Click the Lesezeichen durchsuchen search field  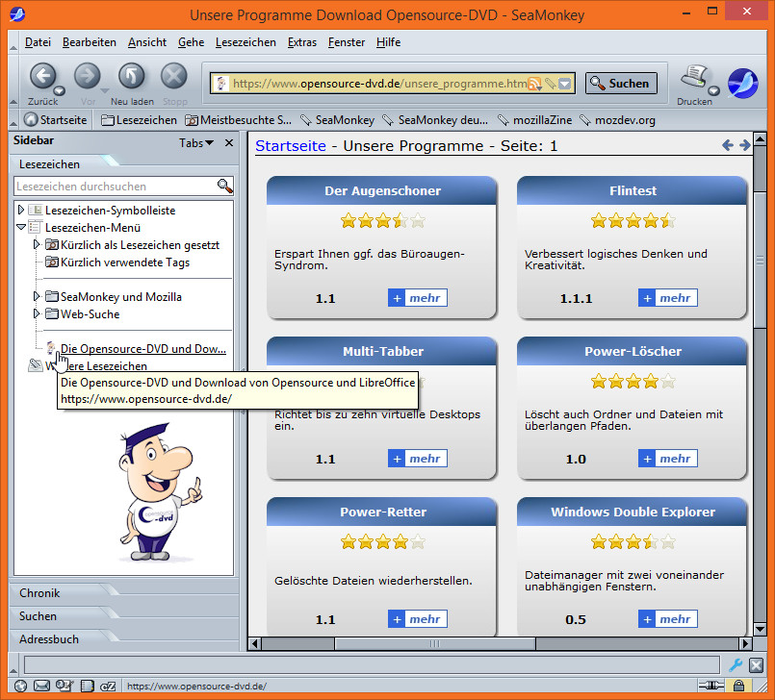coord(114,187)
